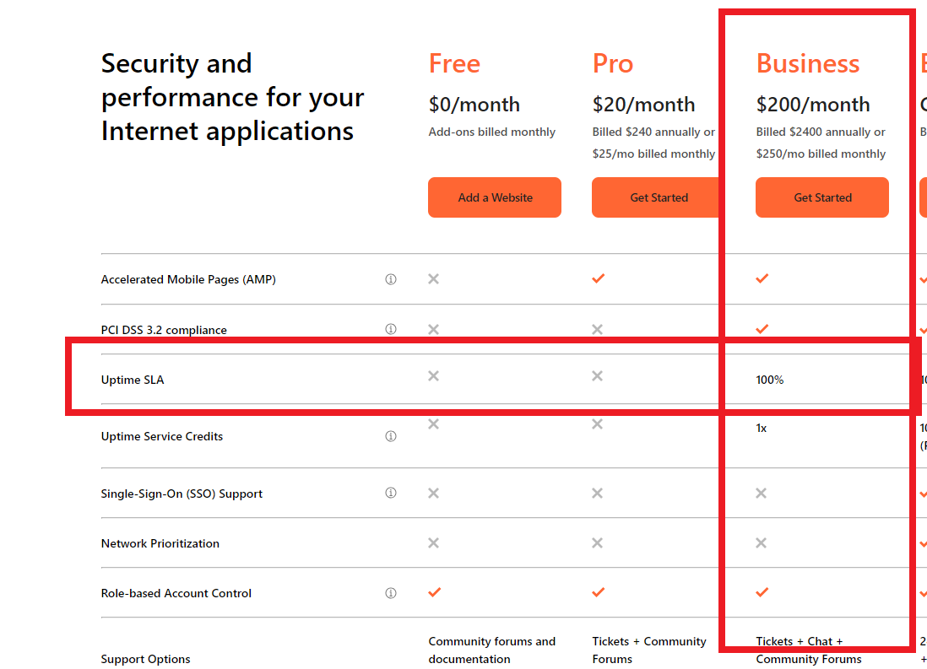This screenshot has height=669, width=927.
Task: Click the Add a Website button
Action: coord(494,197)
